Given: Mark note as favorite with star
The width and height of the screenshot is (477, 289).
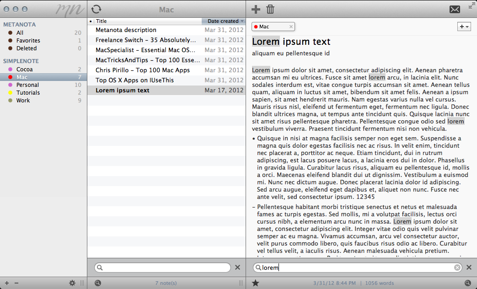Looking at the screenshot, I should click(256, 283).
